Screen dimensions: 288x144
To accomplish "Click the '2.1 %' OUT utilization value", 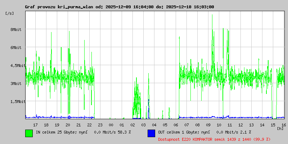I will [x=246, y=132].
